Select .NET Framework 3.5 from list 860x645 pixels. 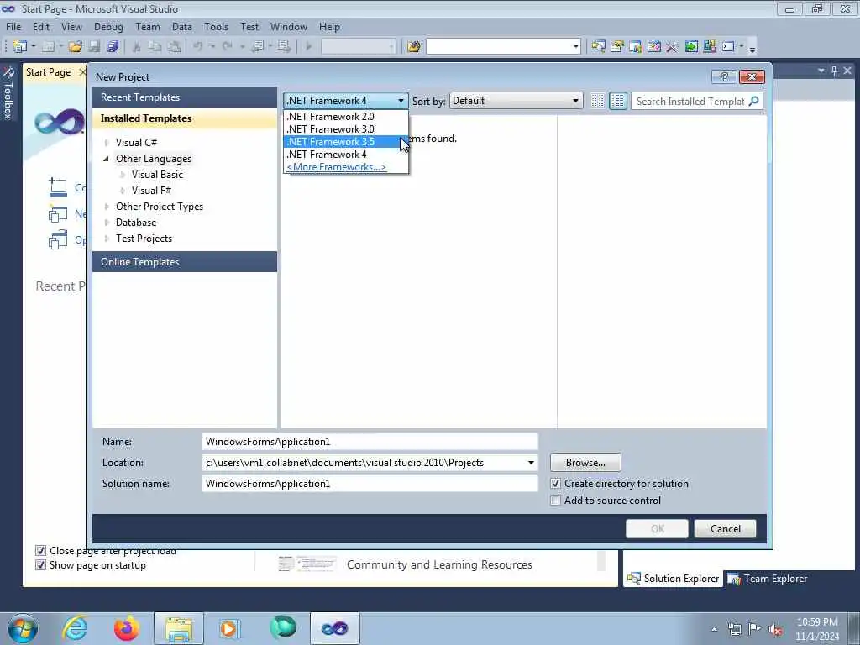pos(345,141)
